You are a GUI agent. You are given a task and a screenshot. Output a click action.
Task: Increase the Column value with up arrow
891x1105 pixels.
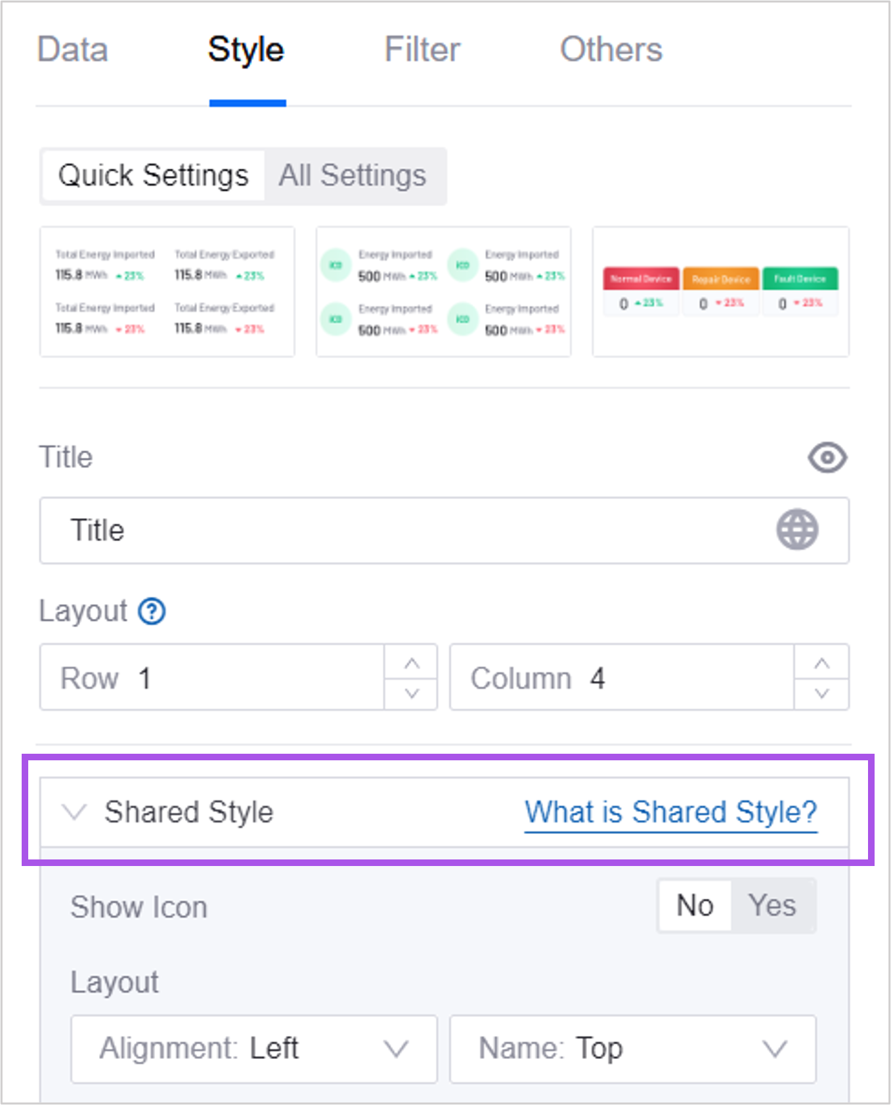click(x=821, y=662)
